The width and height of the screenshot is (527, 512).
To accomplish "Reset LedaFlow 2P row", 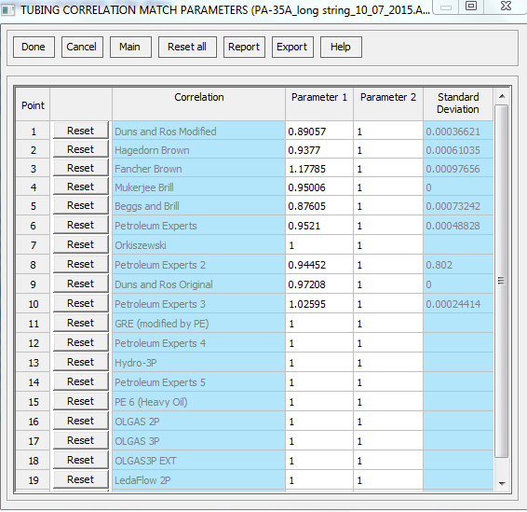I will point(81,479).
